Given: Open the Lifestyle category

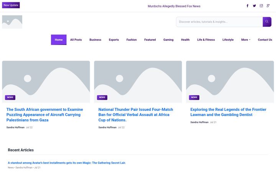Looking at the screenshot, I should [228, 40].
